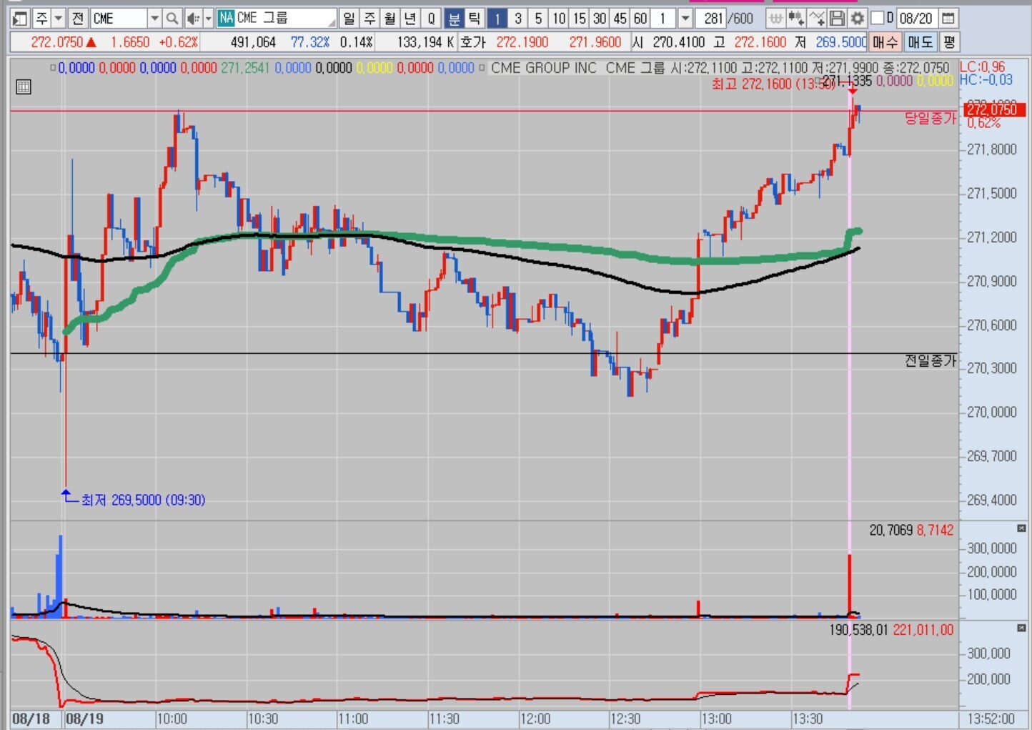Click the grid table icon on chart

coord(24,87)
